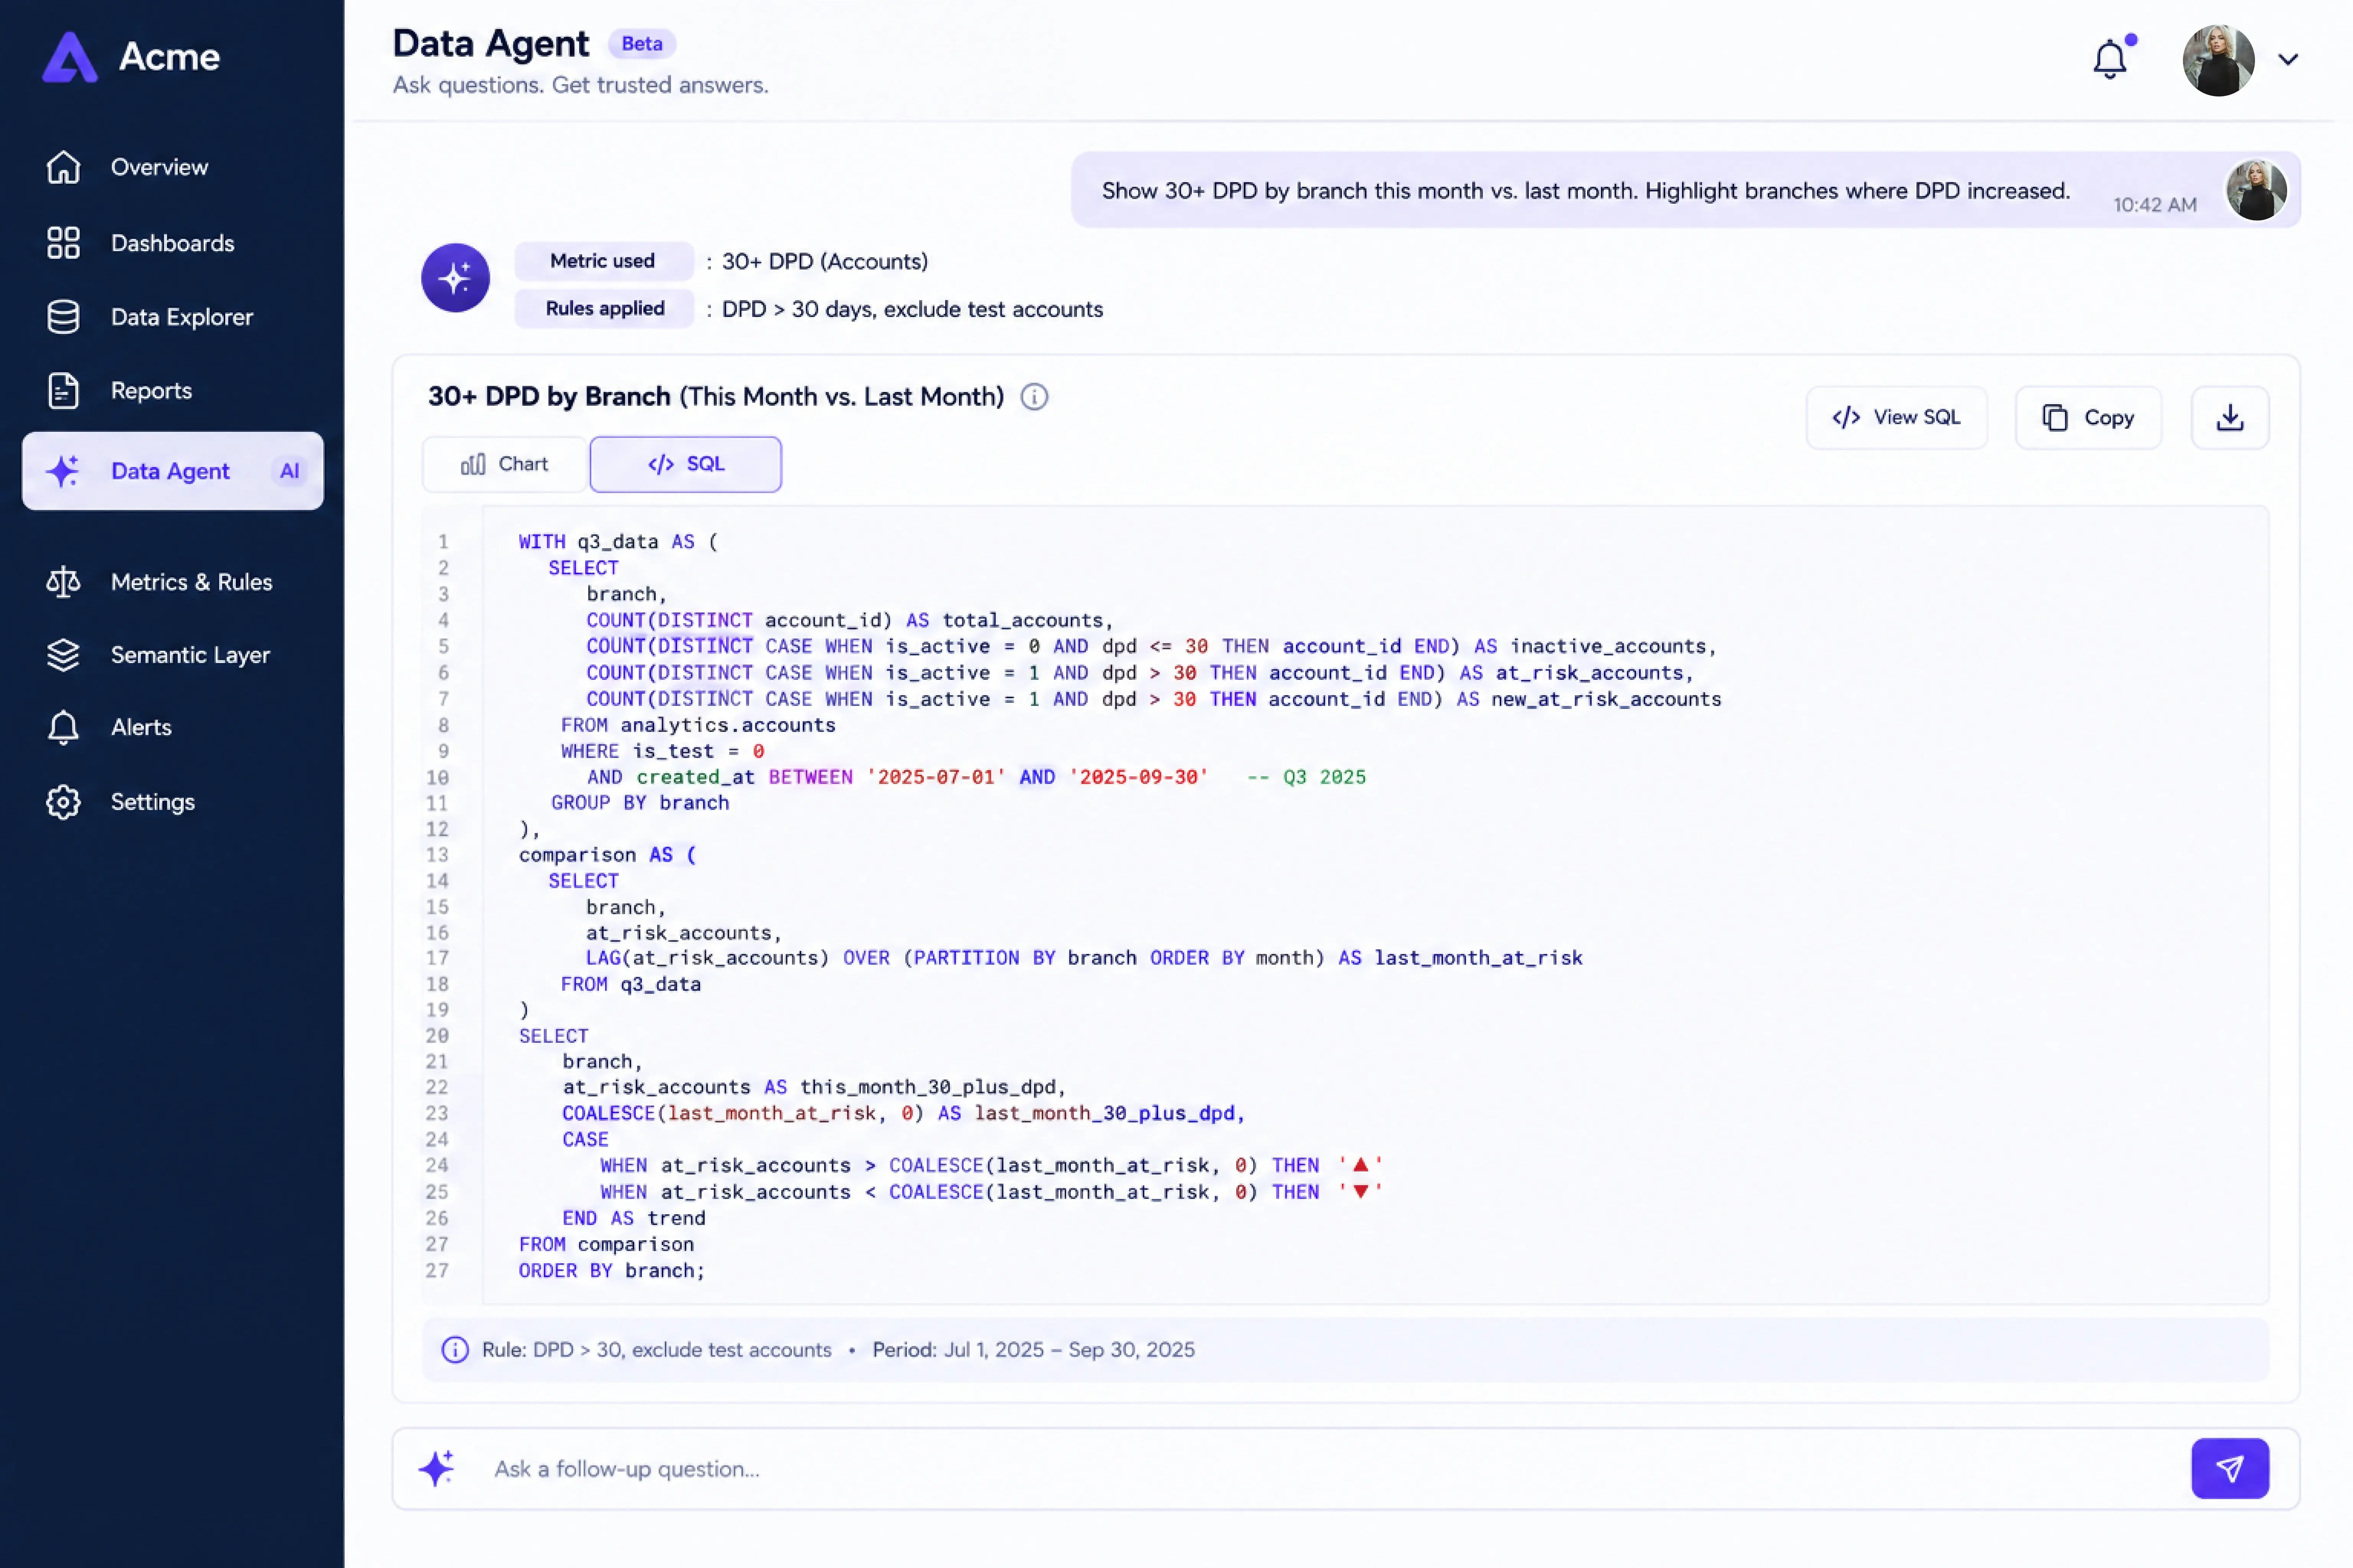
Task: Click the Beta badge next to Data Agent
Action: pyautogui.click(x=642, y=44)
